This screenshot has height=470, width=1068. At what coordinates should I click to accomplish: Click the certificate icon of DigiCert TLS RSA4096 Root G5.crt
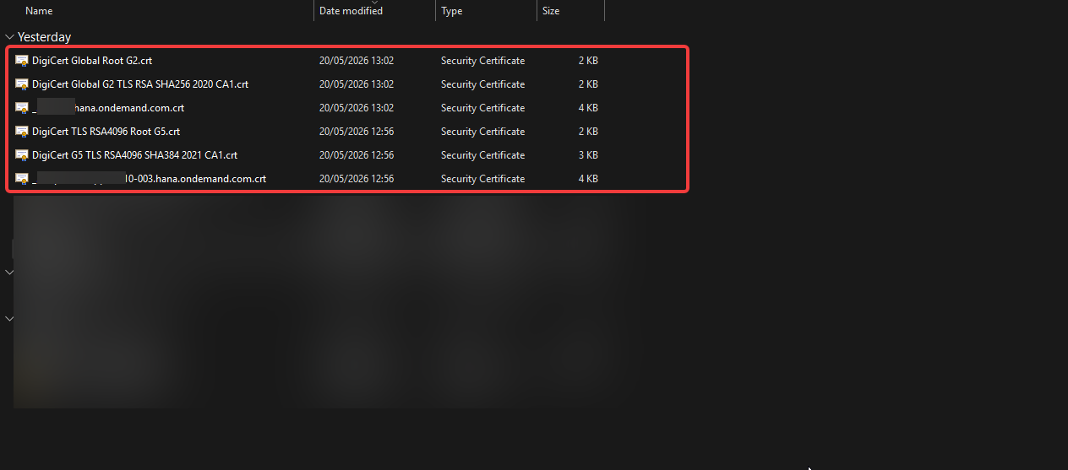tap(22, 132)
